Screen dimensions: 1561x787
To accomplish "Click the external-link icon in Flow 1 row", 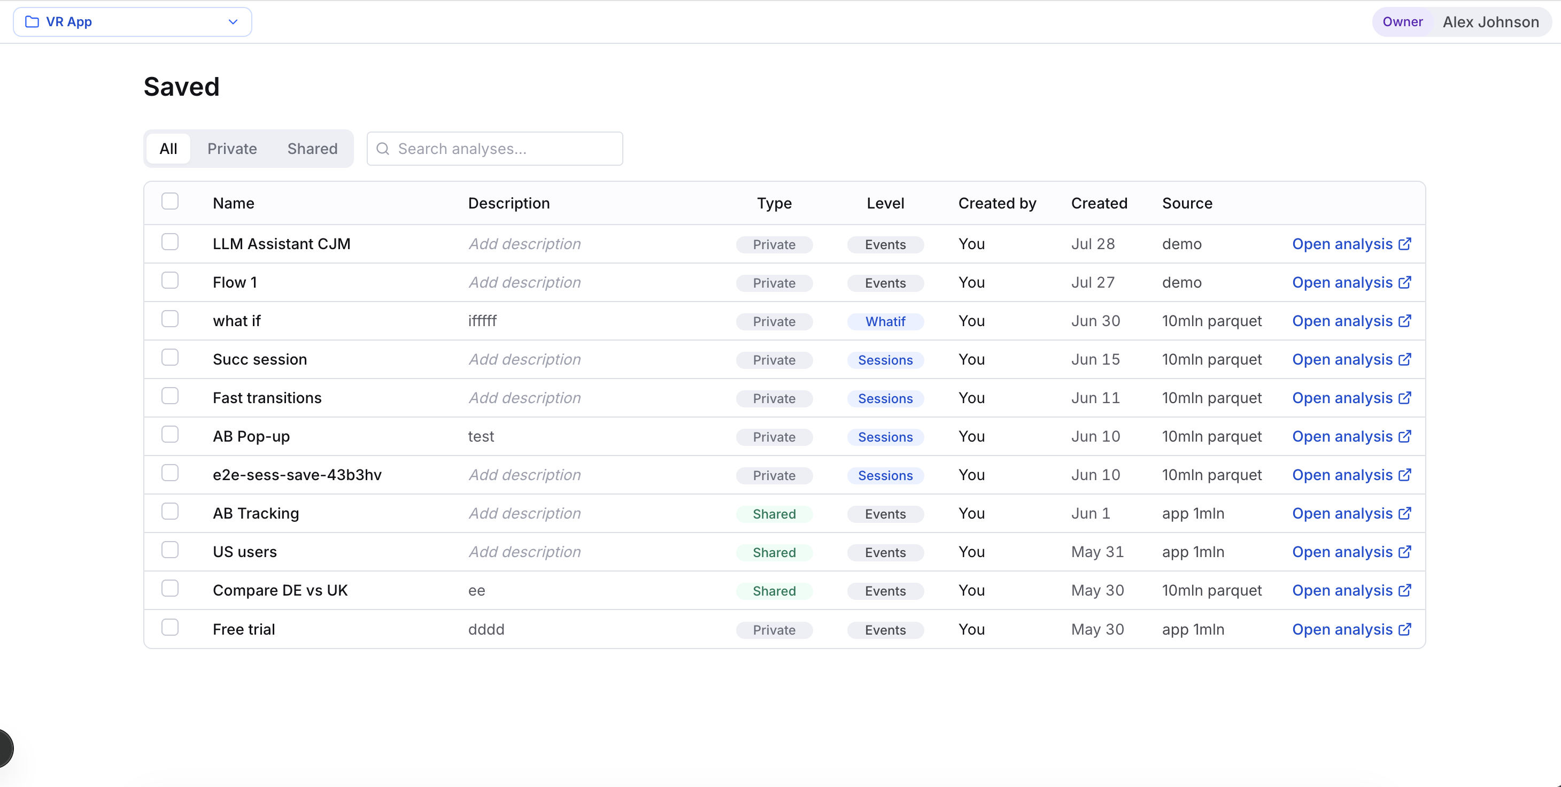I will coord(1405,282).
